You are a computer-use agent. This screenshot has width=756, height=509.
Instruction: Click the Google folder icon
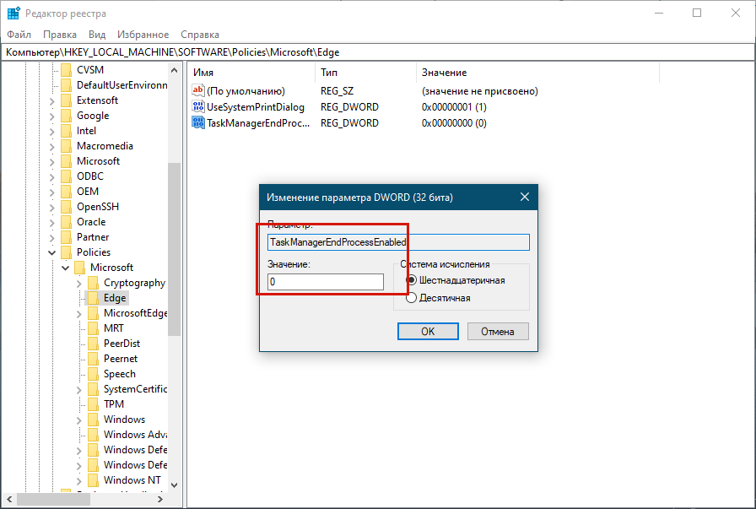click(x=66, y=116)
